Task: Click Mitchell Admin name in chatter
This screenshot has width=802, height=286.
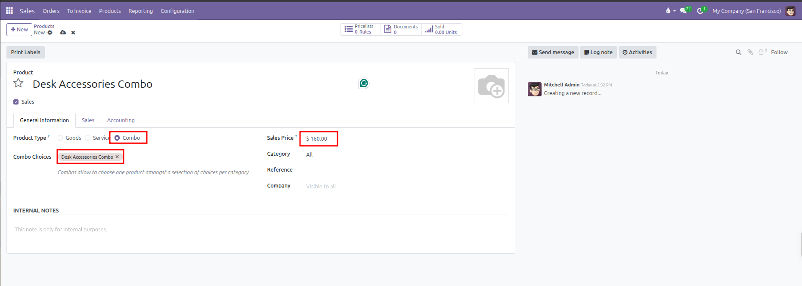Action: pos(561,85)
